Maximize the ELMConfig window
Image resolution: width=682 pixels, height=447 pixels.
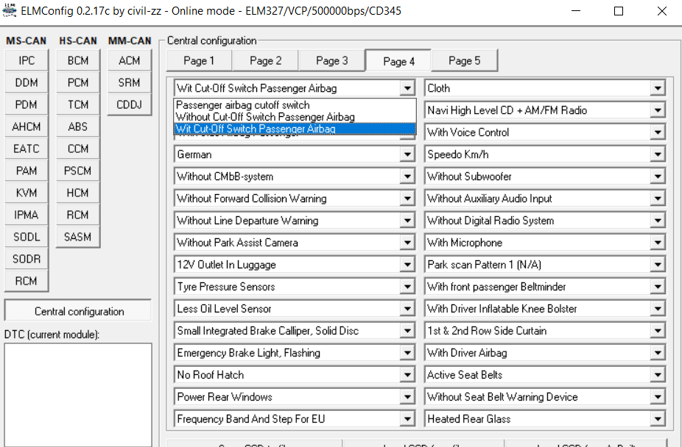tap(619, 11)
